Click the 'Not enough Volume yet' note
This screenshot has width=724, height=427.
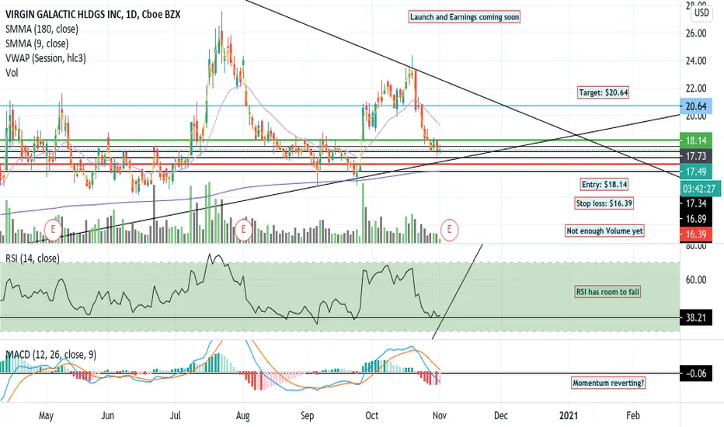pos(604,231)
